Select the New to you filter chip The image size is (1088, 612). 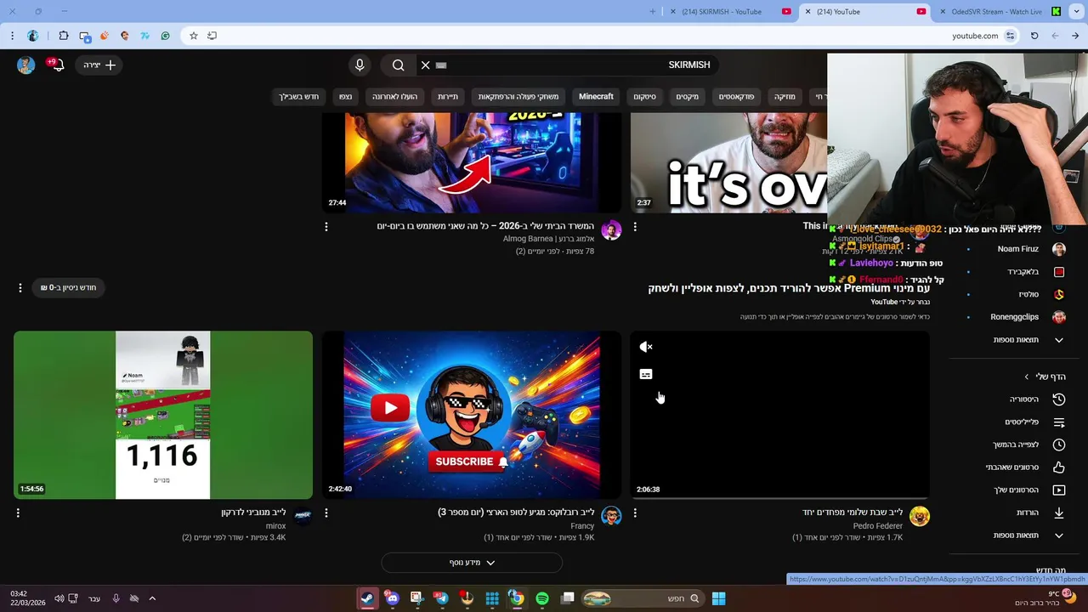pyautogui.click(x=299, y=97)
